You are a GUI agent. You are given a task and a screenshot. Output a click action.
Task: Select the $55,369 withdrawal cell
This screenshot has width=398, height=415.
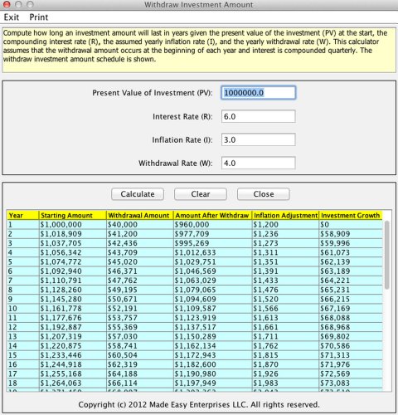pos(140,327)
